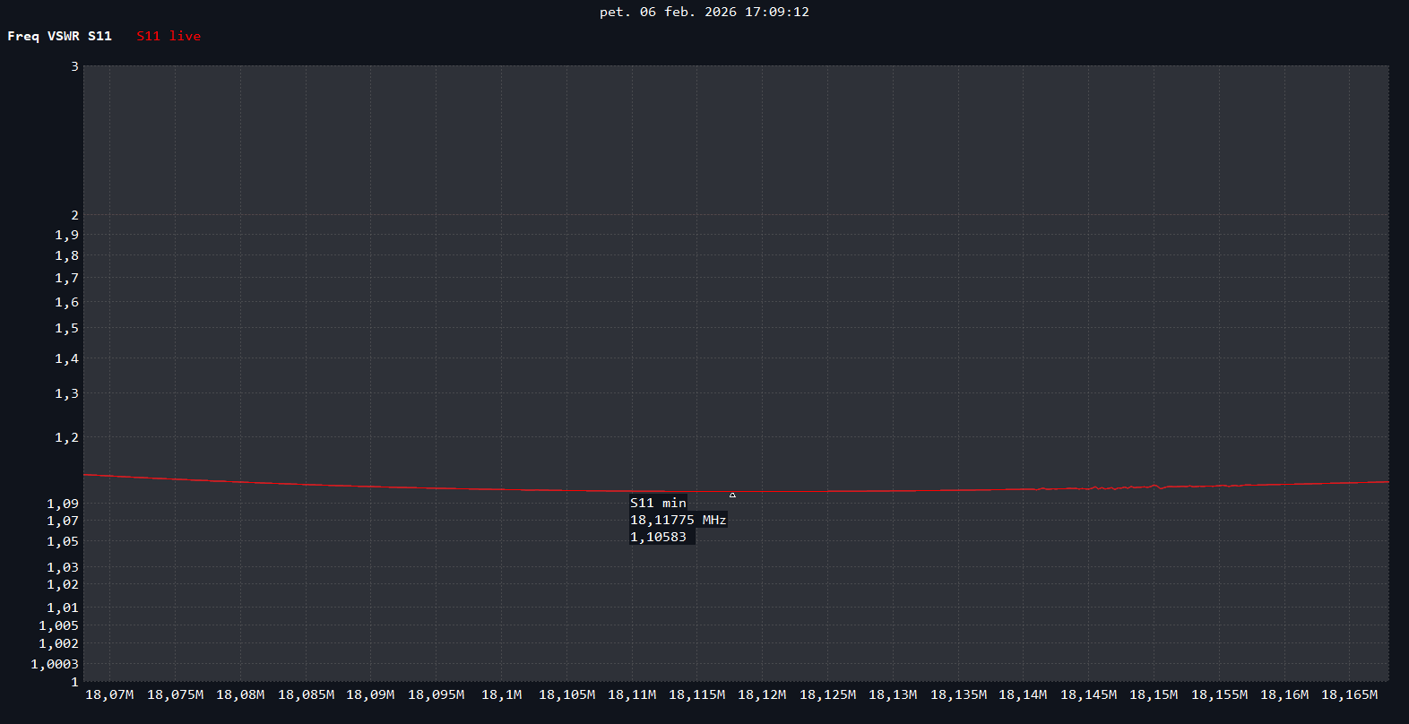Click the Freq VSWR S11 chart label

coord(60,36)
